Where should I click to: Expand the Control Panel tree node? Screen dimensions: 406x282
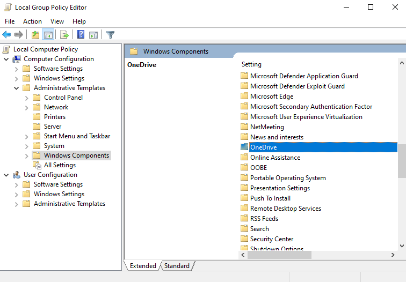pyautogui.click(x=27, y=98)
